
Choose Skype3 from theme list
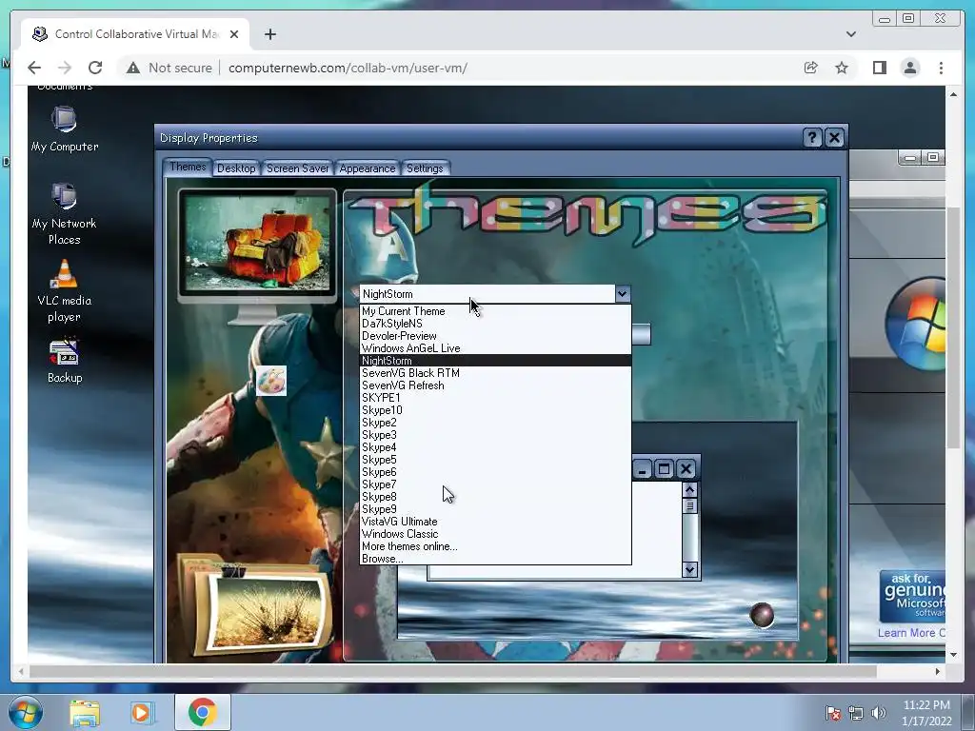click(495, 435)
